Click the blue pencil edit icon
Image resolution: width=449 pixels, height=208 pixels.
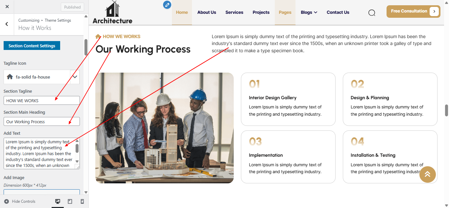click(167, 5)
